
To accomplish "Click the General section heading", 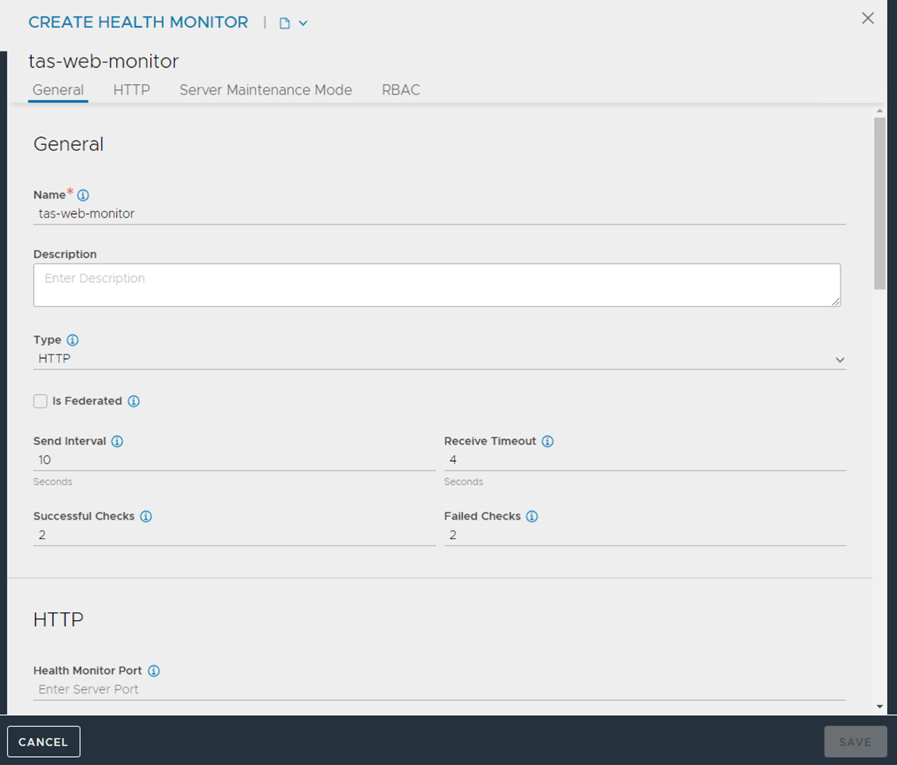I will (x=68, y=145).
